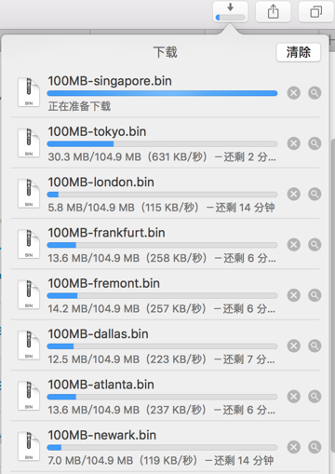Open the Share toolbar button

(273, 12)
